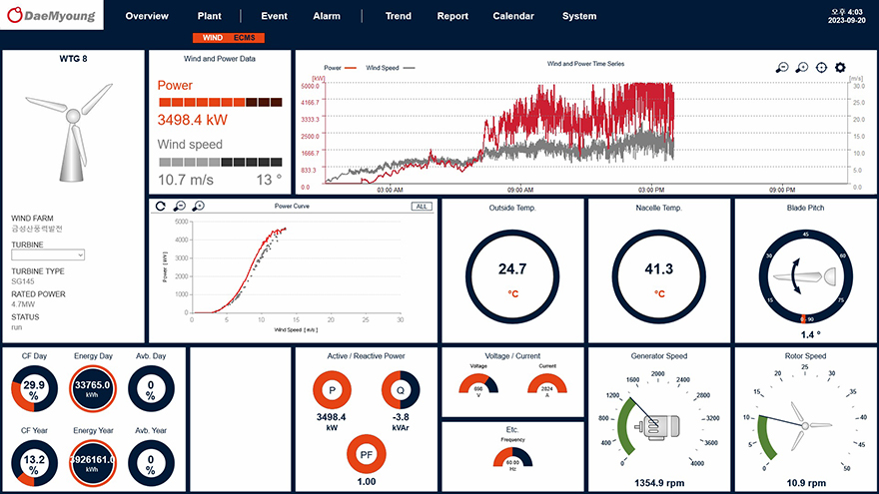Open the Calendar menu
This screenshot has height=494, width=879.
pyautogui.click(x=513, y=16)
